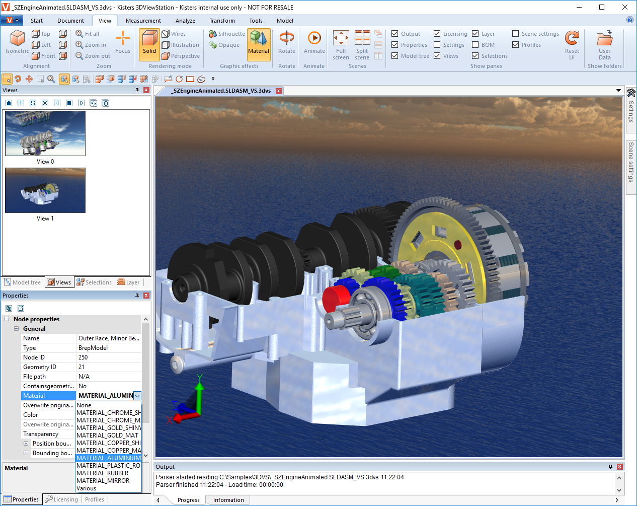Click the home view icon in Views panel

tap(9, 103)
